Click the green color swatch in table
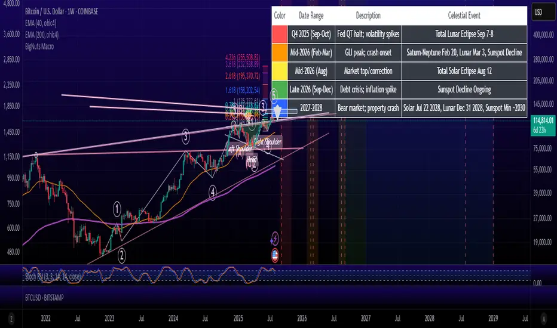 [280, 89]
